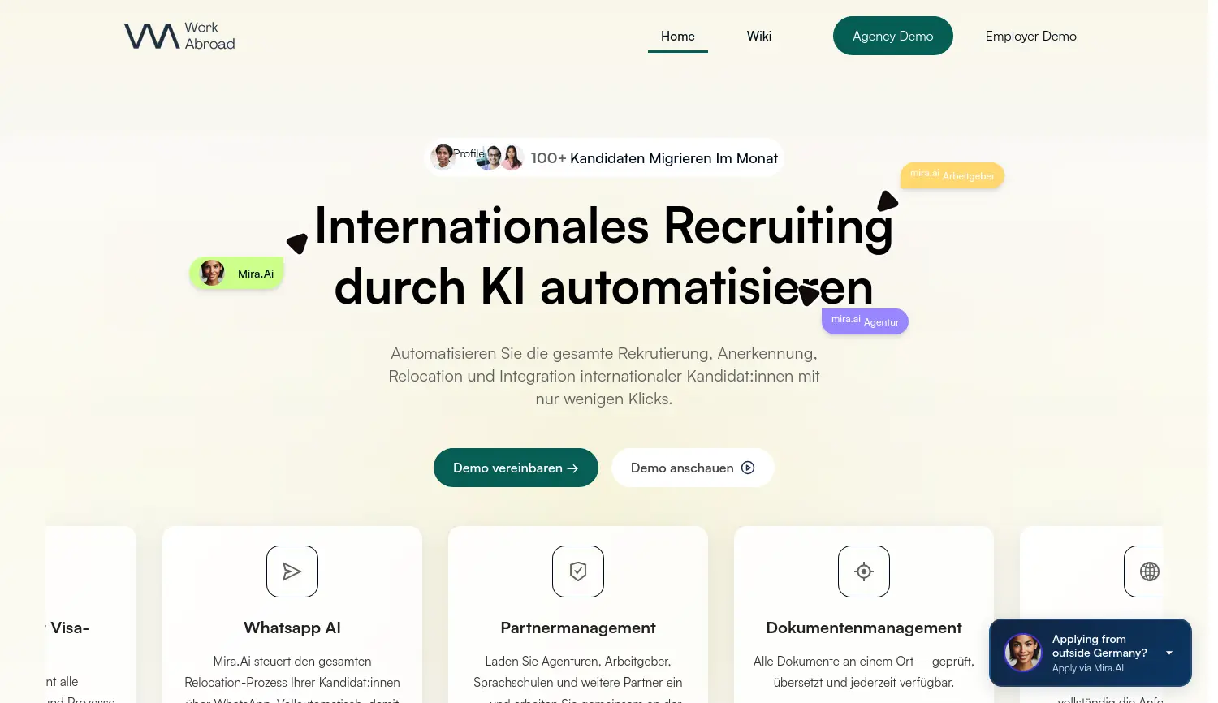The image size is (1218, 703).
Task: Switch to the Home tab
Action: click(x=677, y=36)
